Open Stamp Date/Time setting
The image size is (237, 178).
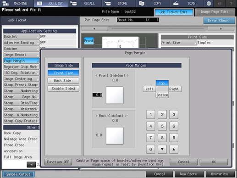(x=21, y=103)
